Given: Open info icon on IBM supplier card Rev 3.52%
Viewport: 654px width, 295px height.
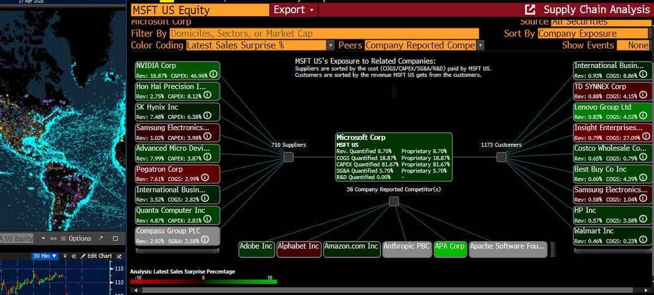Looking at the screenshot, I should [204, 198].
